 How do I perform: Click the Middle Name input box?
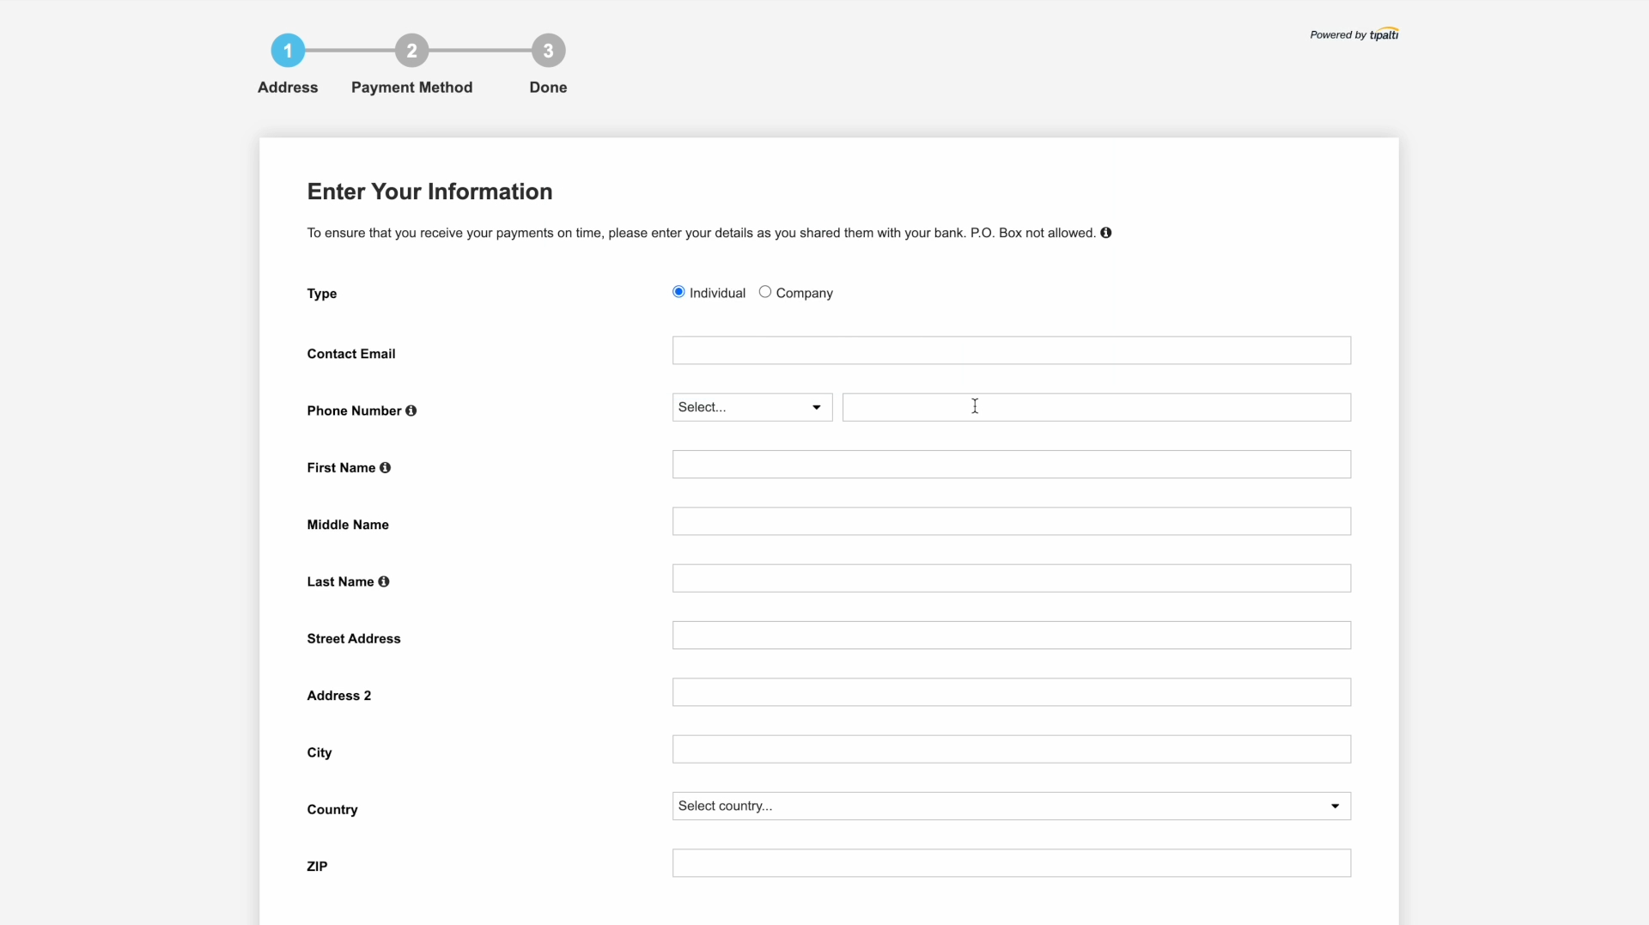point(1011,521)
